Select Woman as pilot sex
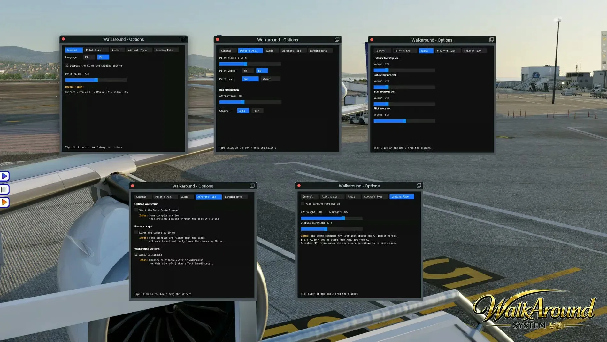The width and height of the screenshot is (607, 342). (x=270, y=79)
